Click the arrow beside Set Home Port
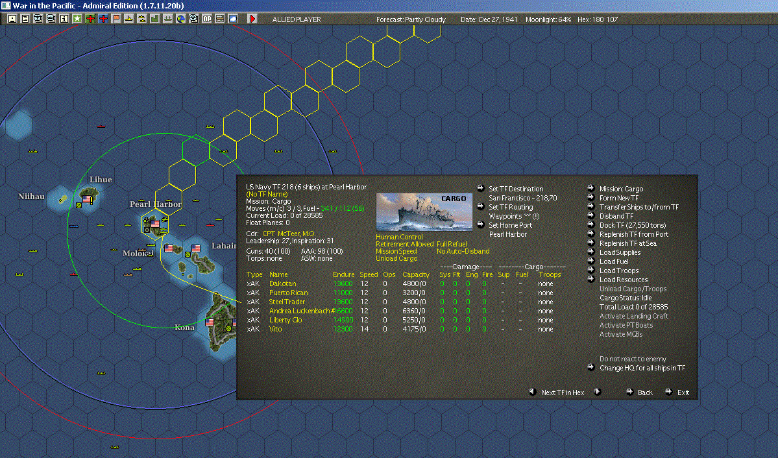 pos(480,224)
